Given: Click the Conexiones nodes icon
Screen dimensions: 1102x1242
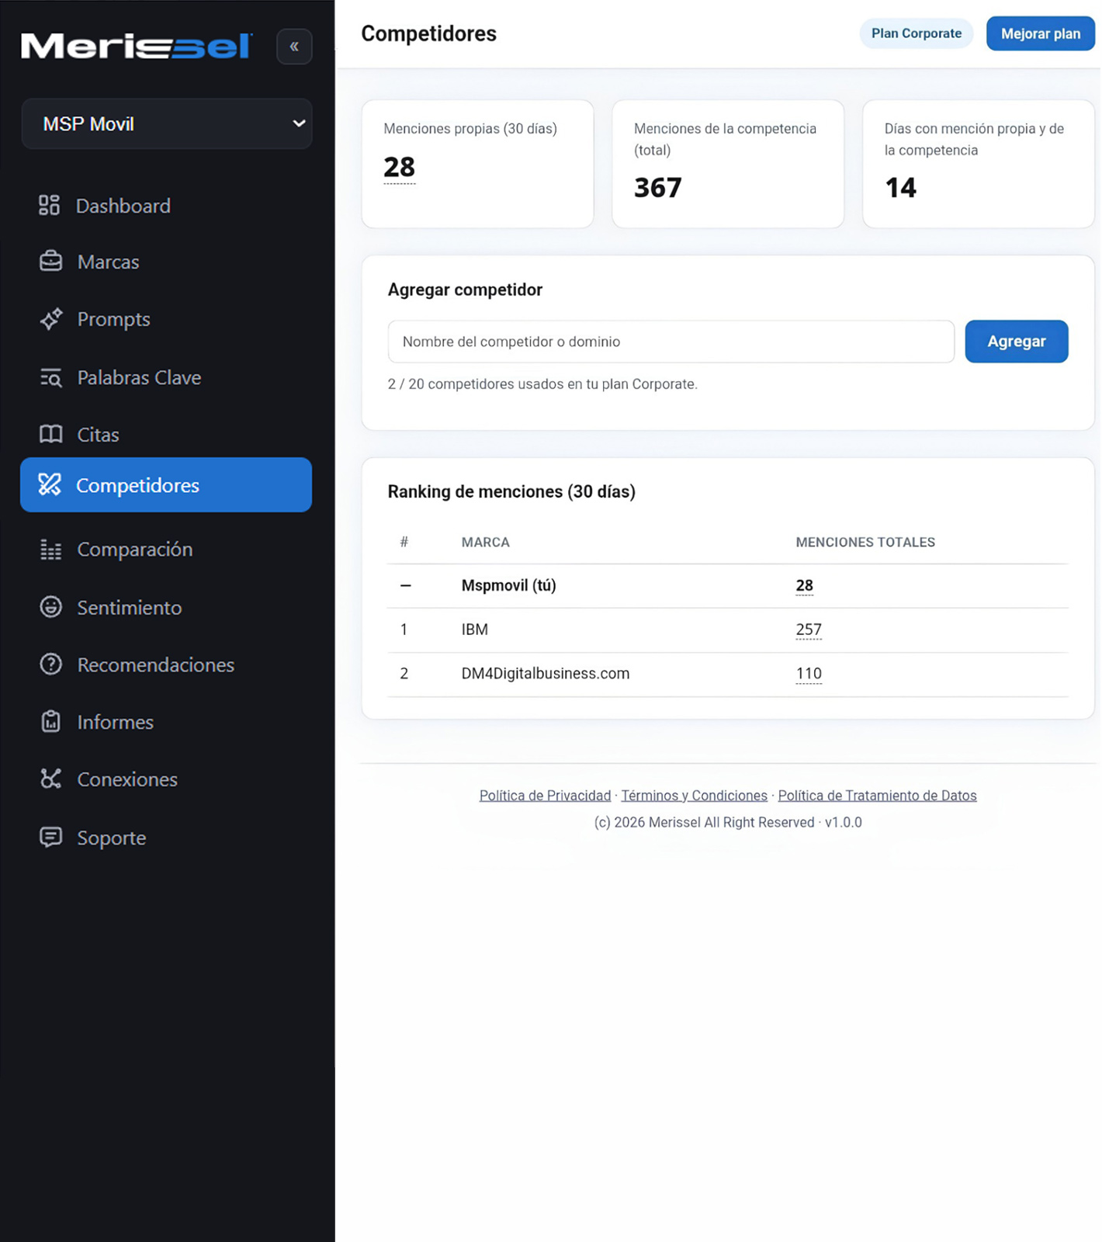Looking at the screenshot, I should click(x=51, y=779).
